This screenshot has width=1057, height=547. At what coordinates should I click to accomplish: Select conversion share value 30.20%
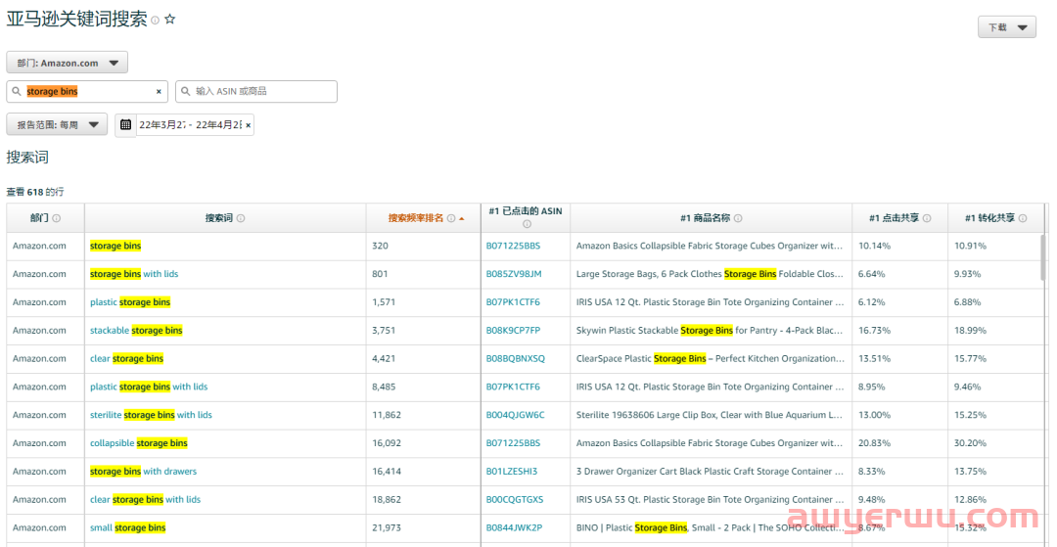[970, 443]
